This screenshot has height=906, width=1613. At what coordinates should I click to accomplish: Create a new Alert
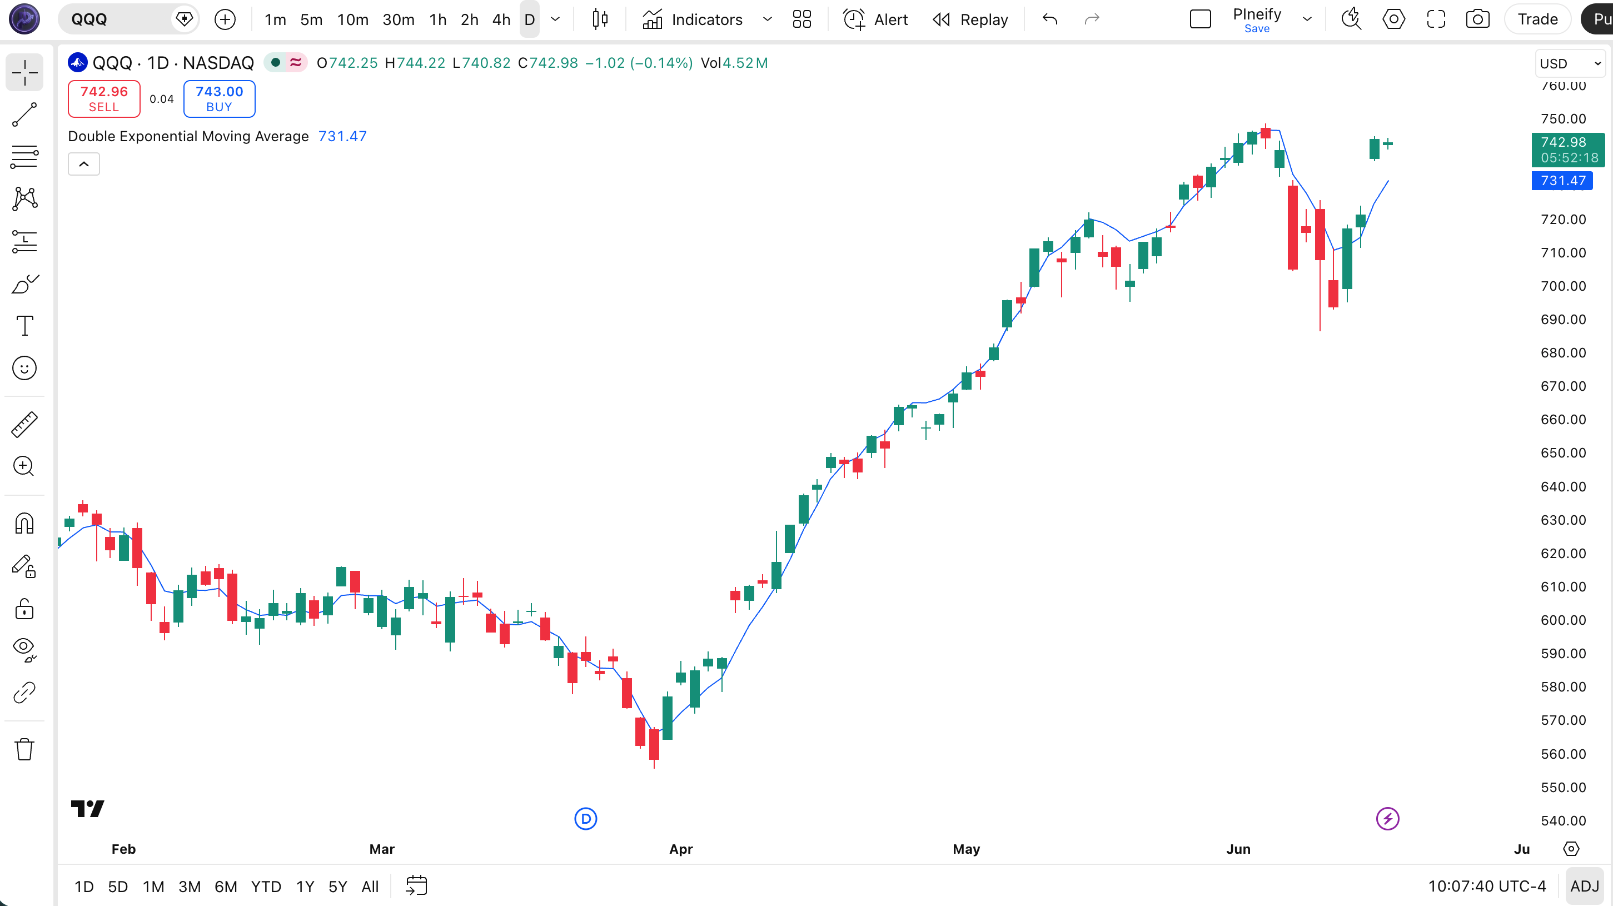[875, 19]
